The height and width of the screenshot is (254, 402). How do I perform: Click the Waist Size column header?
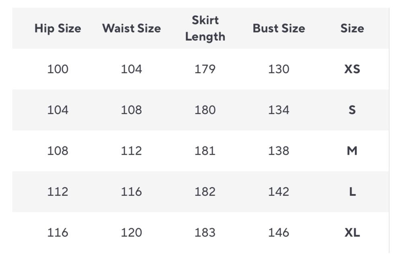[x=131, y=28]
